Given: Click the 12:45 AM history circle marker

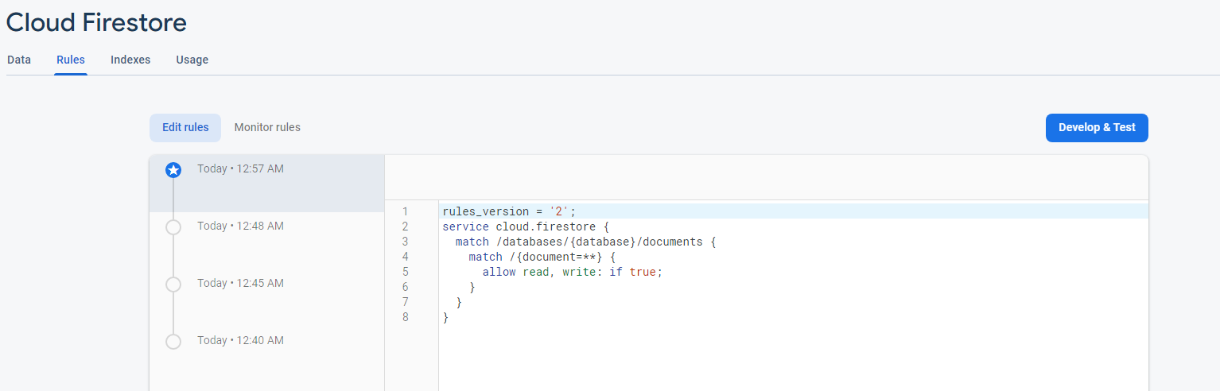Looking at the screenshot, I should tap(173, 285).
